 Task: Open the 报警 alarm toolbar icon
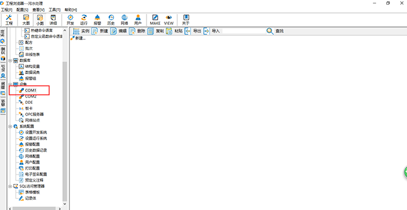[x=97, y=20]
